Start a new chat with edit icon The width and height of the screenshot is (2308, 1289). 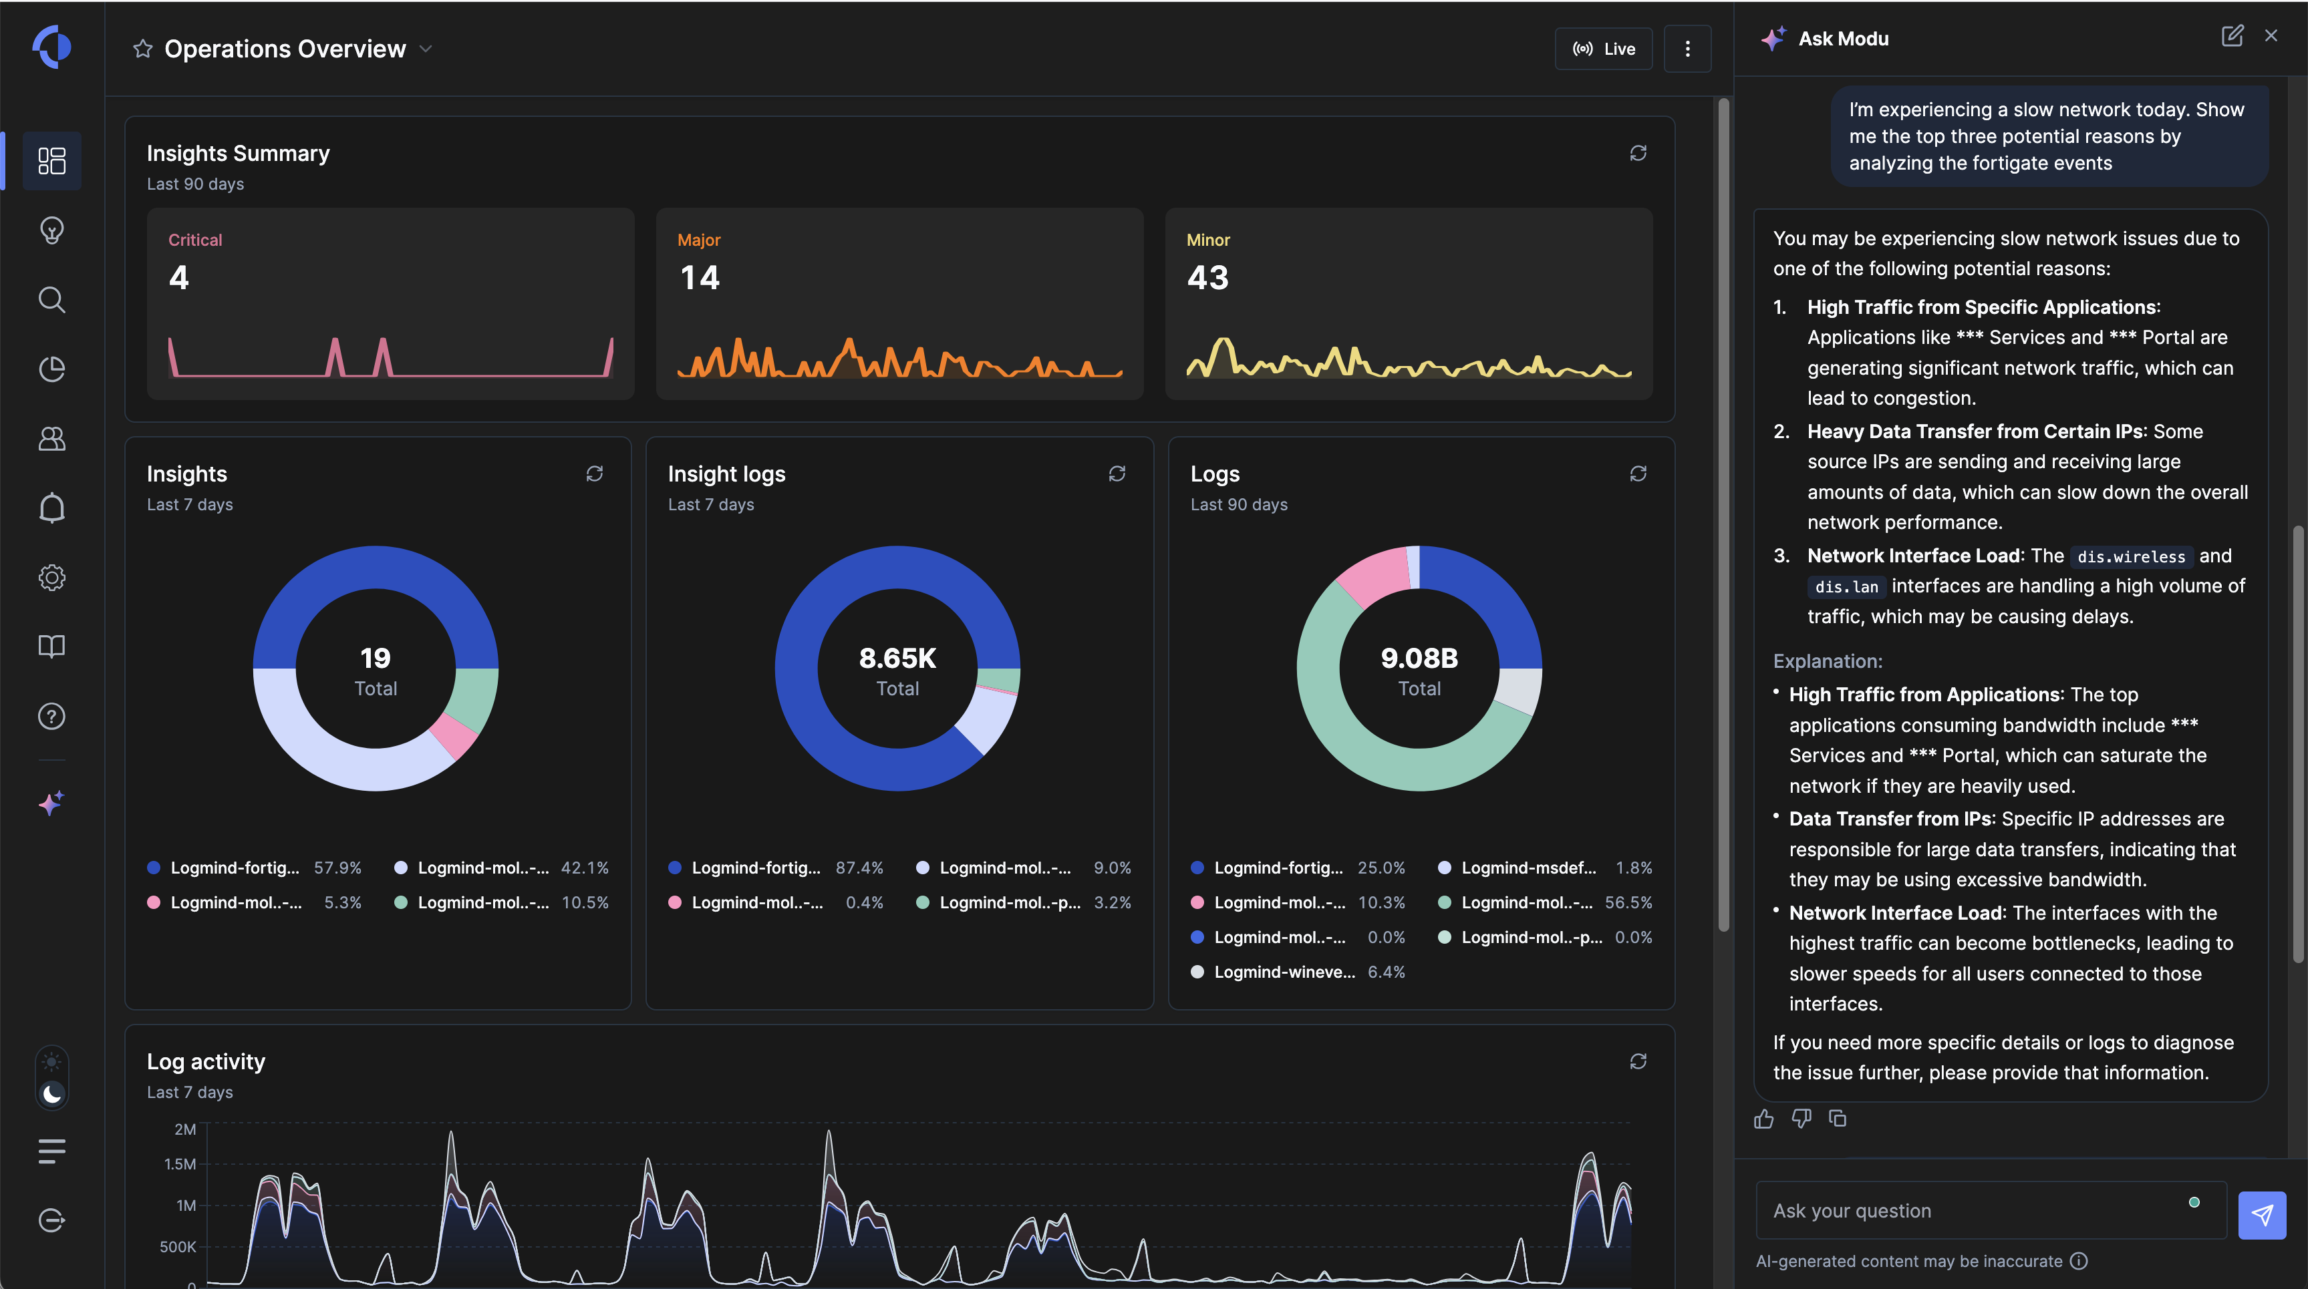click(x=2232, y=36)
